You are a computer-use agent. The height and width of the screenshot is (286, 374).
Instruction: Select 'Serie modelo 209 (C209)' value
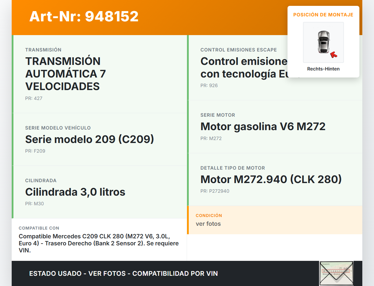click(x=89, y=139)
